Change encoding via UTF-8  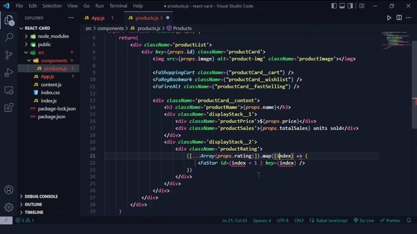(x=282, y=220)
